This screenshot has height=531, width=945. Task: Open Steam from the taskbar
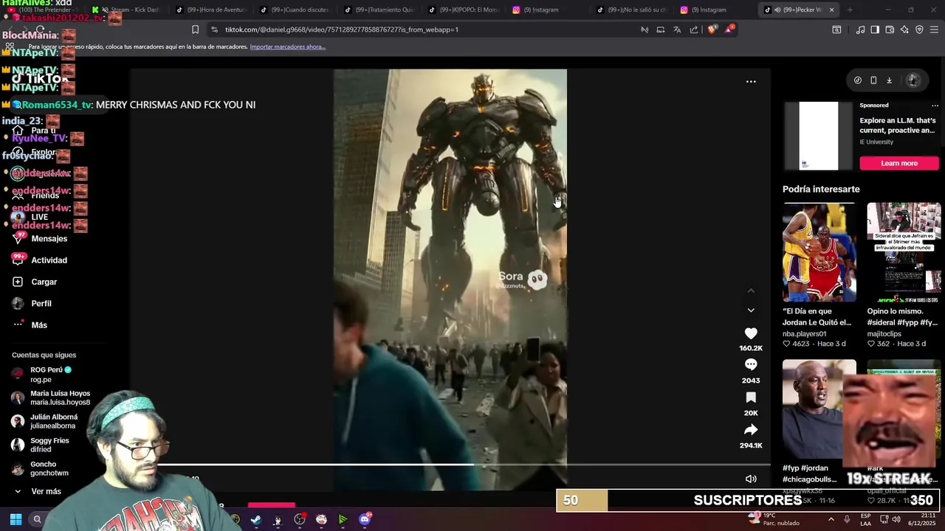coord(255,519)
